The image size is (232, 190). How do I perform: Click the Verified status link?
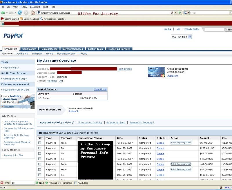[52, 81]
